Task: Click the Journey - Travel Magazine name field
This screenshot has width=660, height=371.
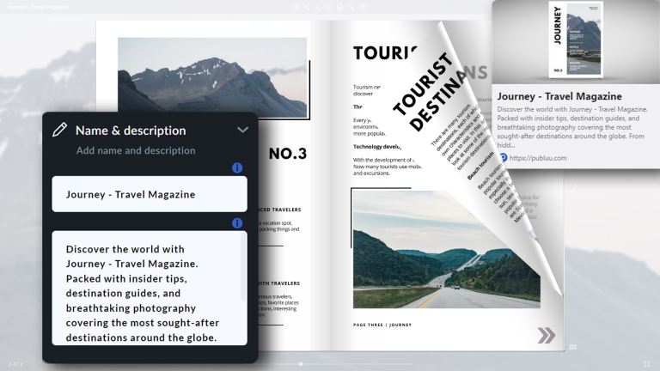Action: pos(150,194)
